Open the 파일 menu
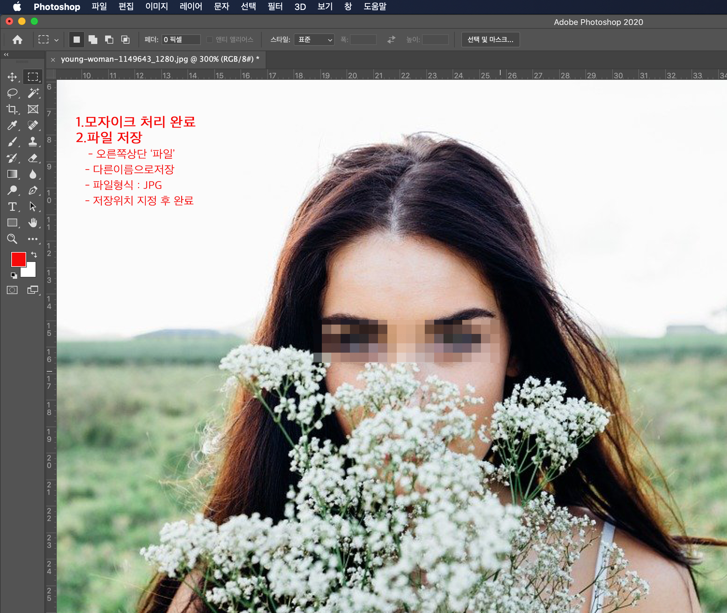Image resolution: width=727 pixels, height=613 pixels. point(99,7)
